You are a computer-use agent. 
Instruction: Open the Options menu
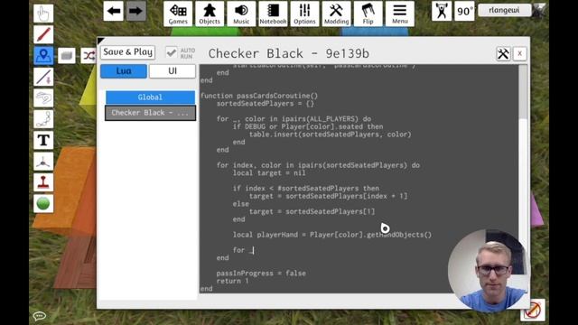click(304, 14)
